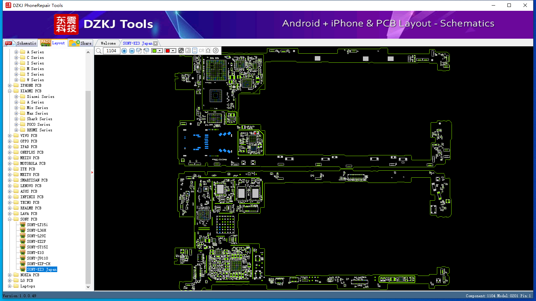The width and height of the screenshot is (536, 301).
Task: Click the red splitter arrow beside the tree
Action: coord(92,172)
